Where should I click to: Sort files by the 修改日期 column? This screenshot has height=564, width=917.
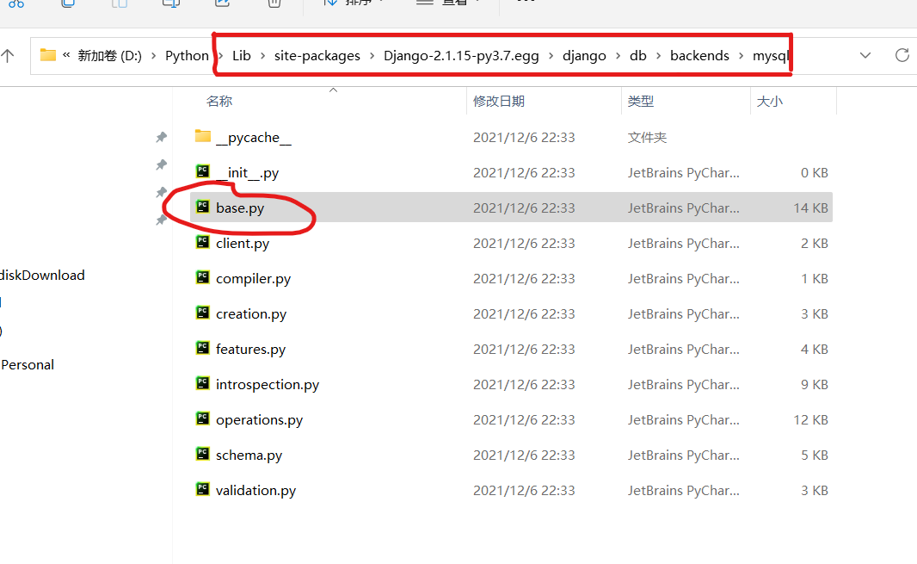pos(499,102)
